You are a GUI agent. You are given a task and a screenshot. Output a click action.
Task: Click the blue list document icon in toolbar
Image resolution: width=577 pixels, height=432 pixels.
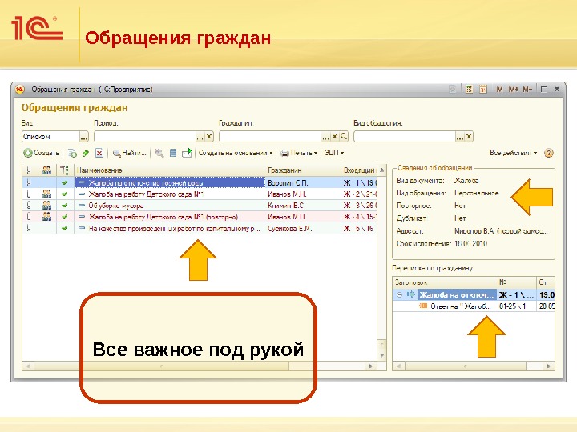coord(173,153)
